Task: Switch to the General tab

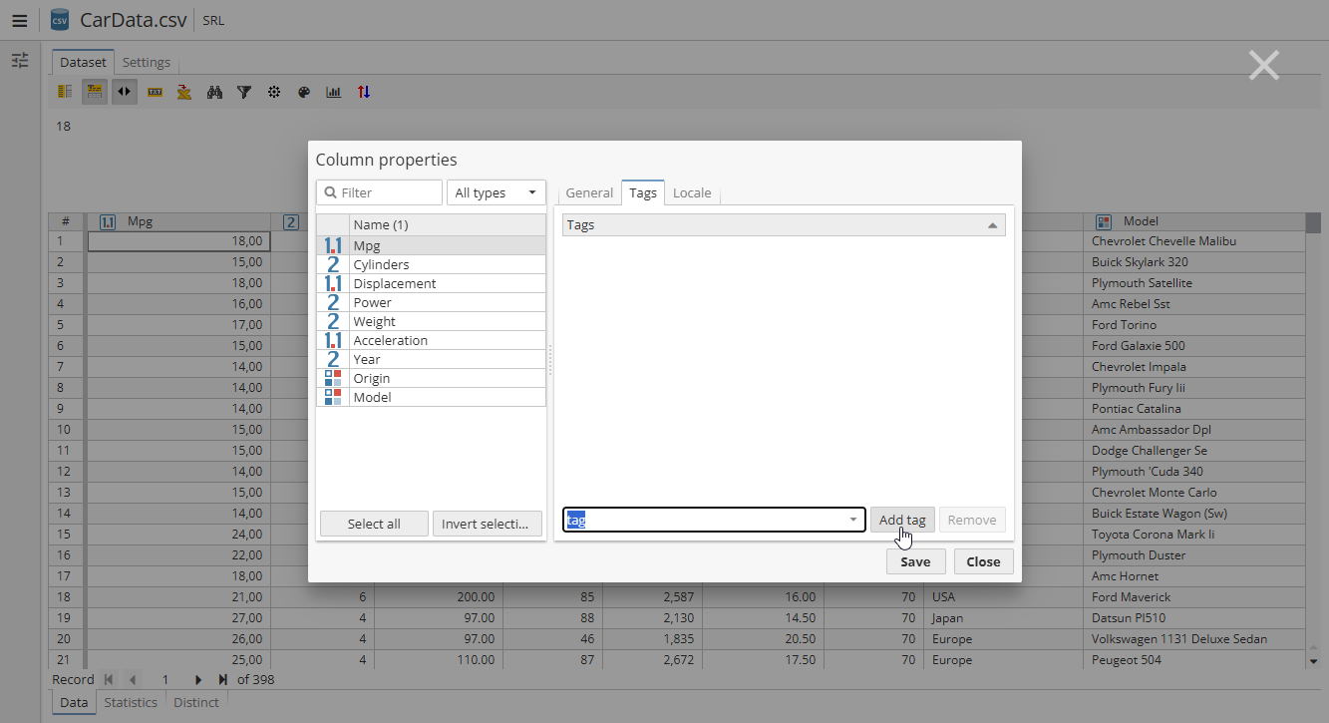Action: point(589,192)
